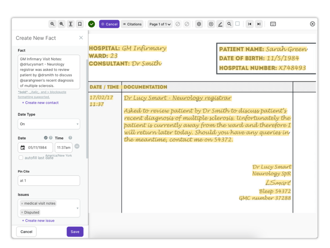Click + Create new issue link
330x248 pixels.
coord(38,221)
